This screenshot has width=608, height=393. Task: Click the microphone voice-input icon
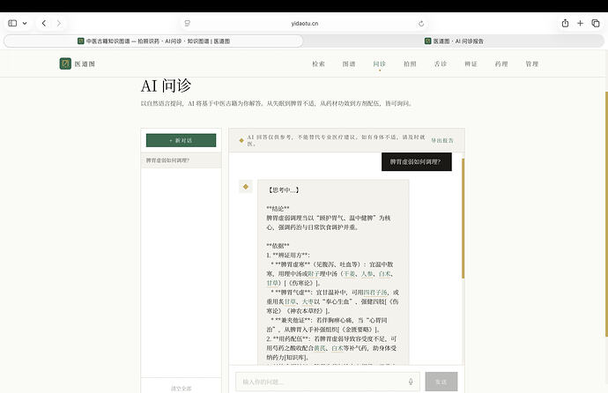pos(411,382)
